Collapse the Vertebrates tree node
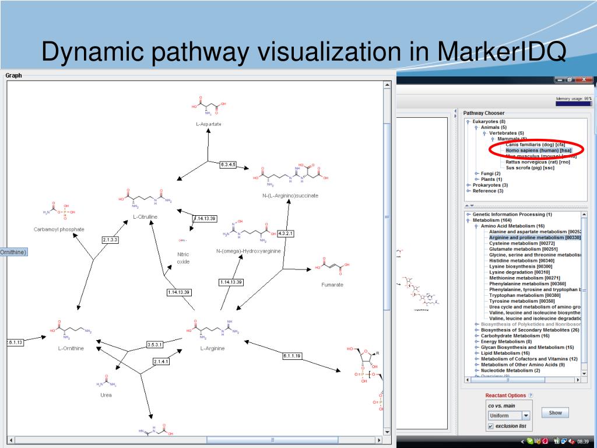597x448 pixels. coord(484,134)
